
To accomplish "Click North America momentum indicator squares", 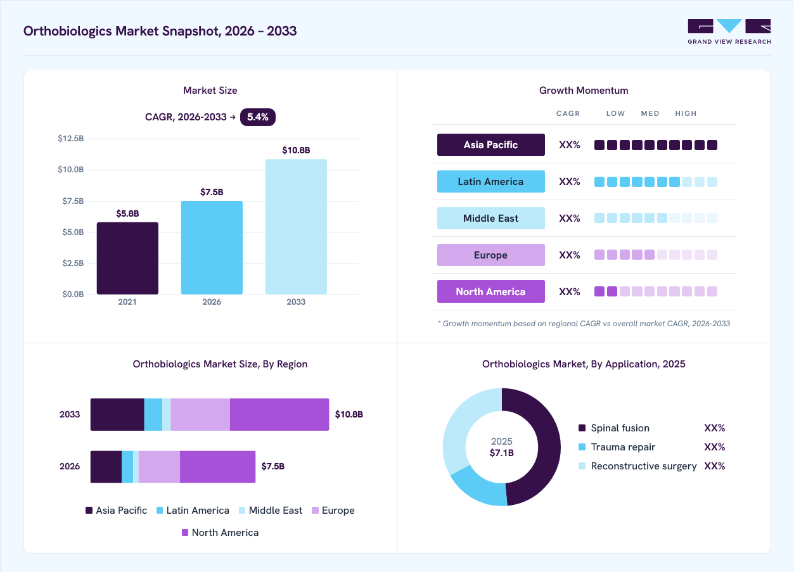I will (x=656, y=291).
